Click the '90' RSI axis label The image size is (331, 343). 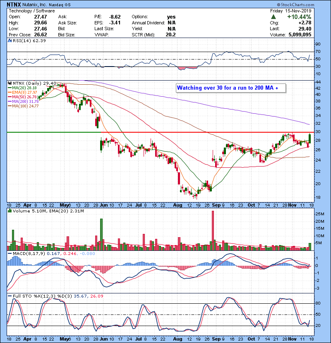(x=318, y=44)
